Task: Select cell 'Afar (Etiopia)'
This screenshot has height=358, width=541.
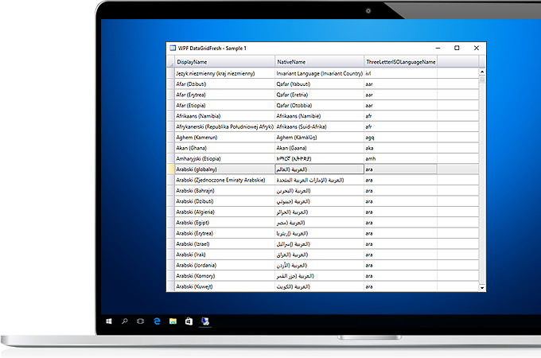Action: coord(224,105)
